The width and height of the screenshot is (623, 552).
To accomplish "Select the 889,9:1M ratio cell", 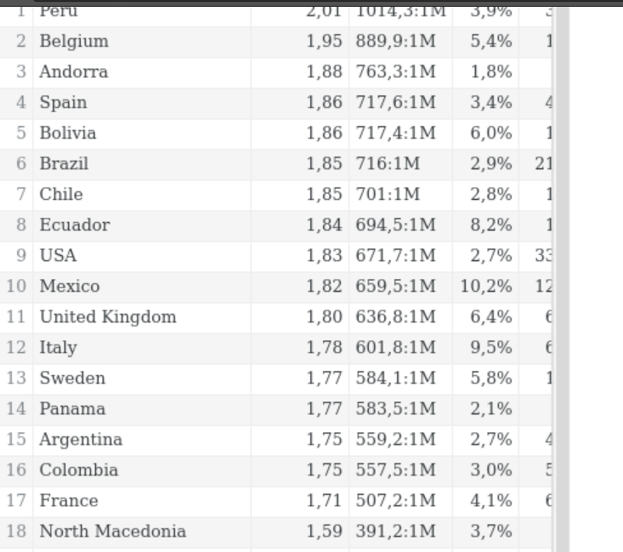I will (x=395, y=42).
